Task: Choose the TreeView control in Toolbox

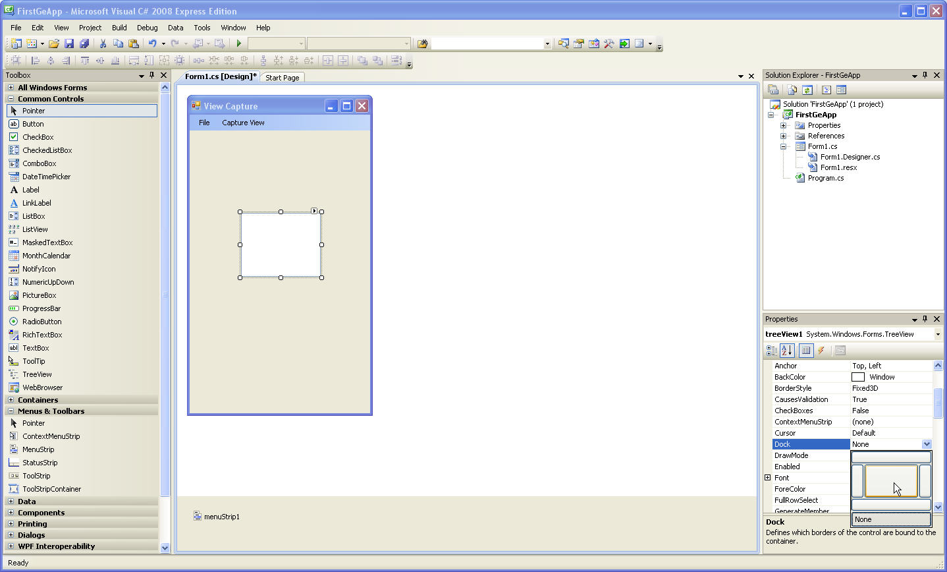Action: pyautogui.click(x=37, y=374)
